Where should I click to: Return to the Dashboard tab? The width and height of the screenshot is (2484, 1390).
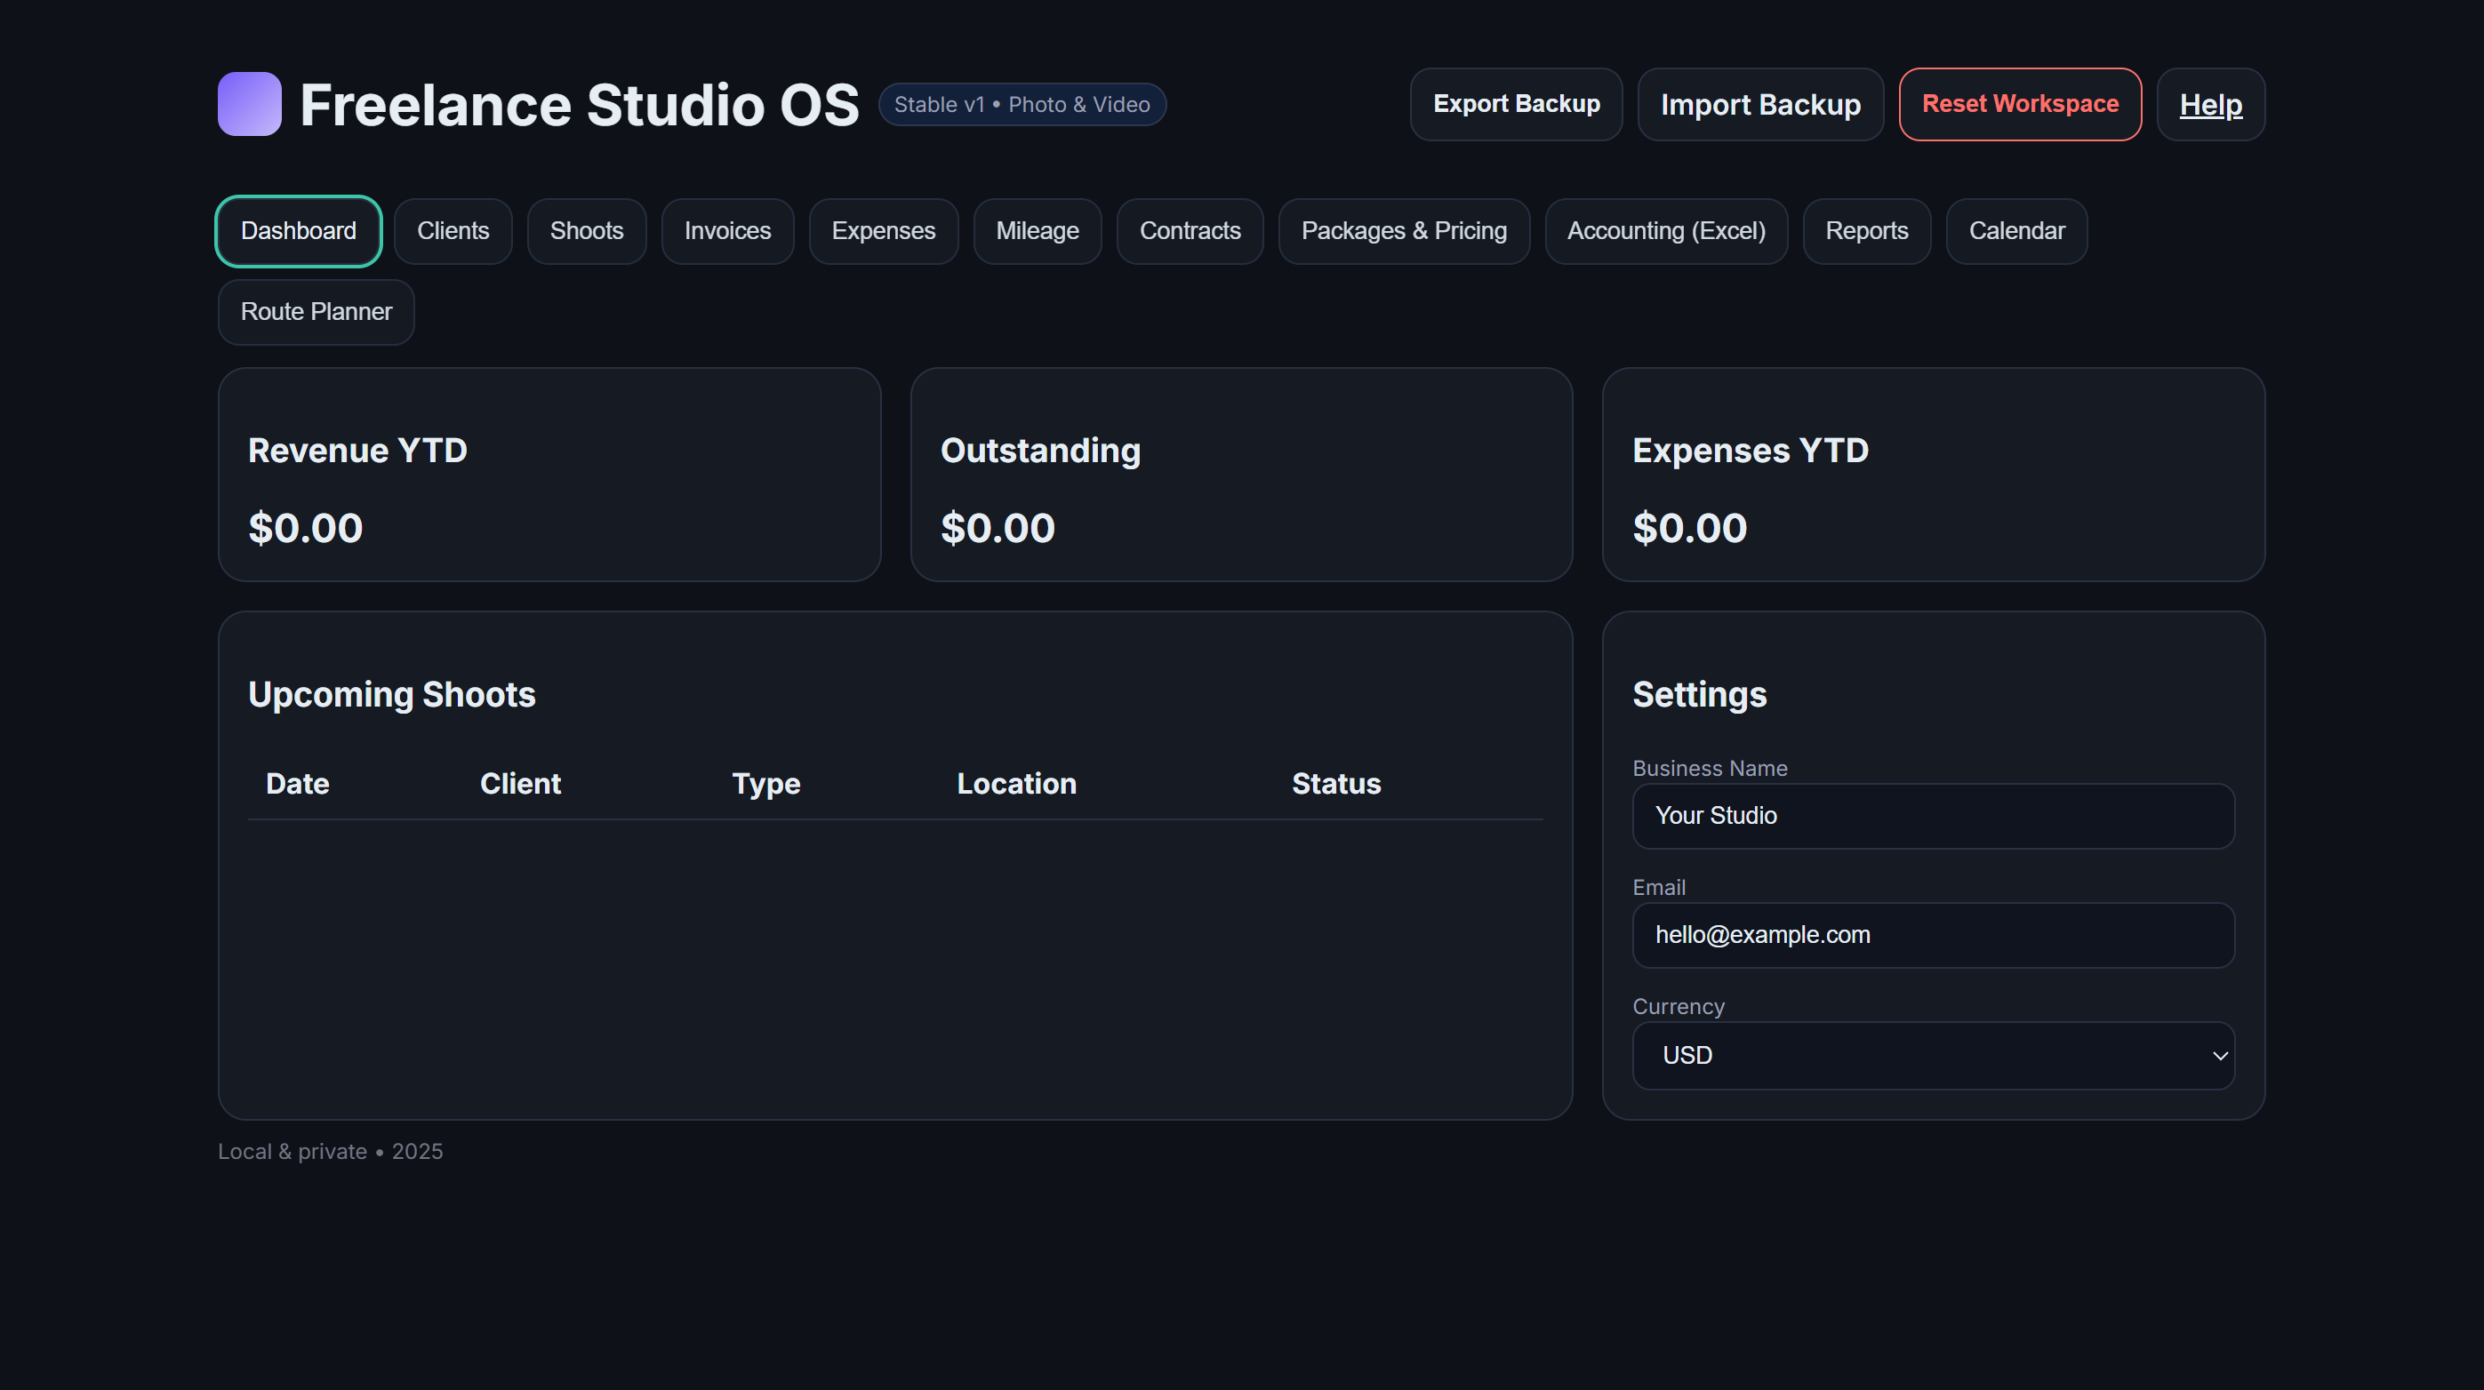click(x=297, y=231)
